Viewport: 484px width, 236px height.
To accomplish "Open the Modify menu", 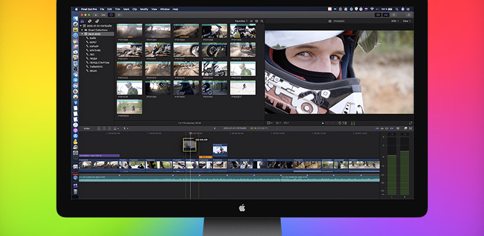I will coord(144,10).
